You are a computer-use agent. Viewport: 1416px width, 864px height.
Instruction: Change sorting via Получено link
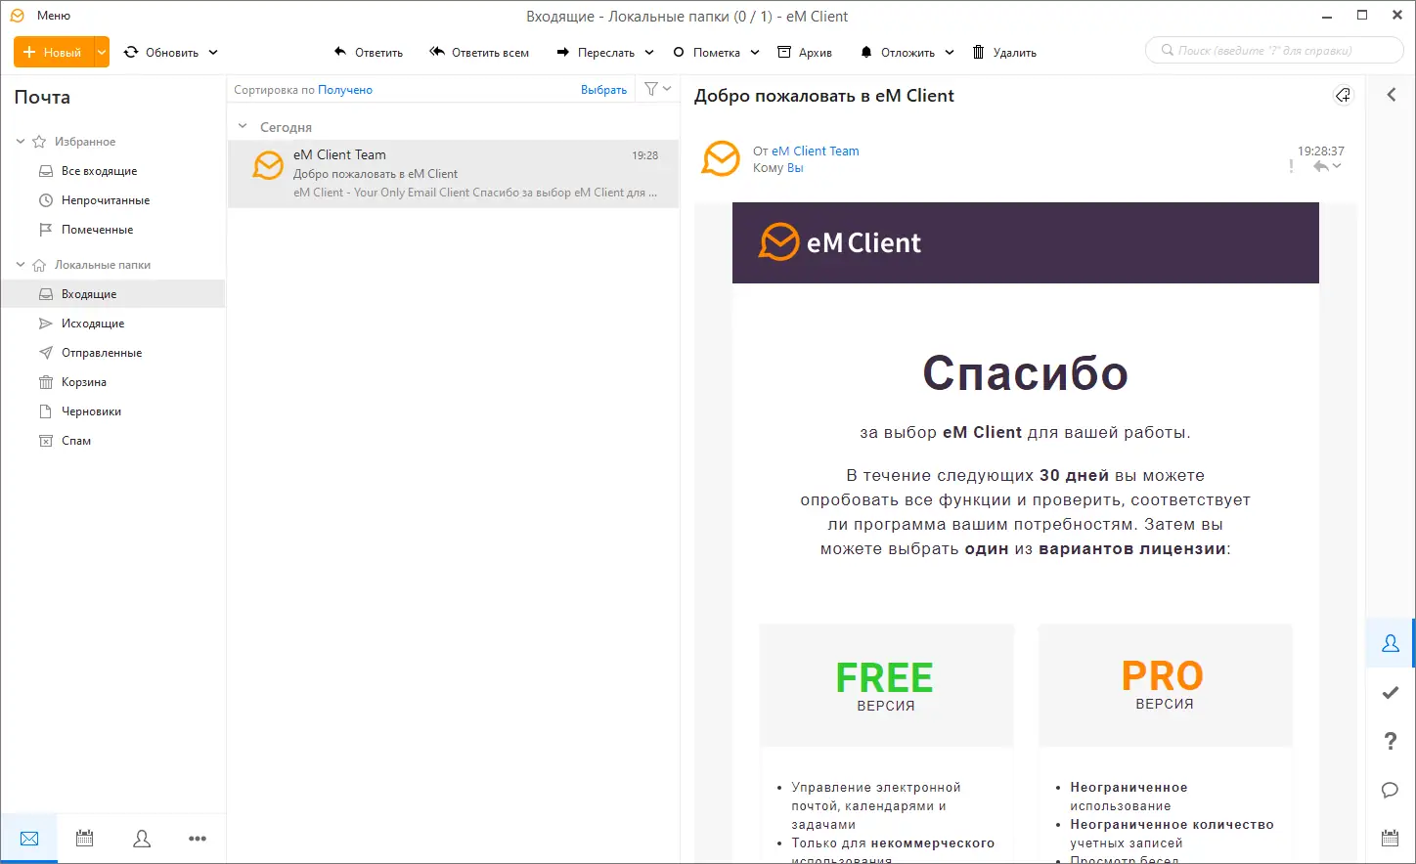pyautogui.click(x=345, y=90)
